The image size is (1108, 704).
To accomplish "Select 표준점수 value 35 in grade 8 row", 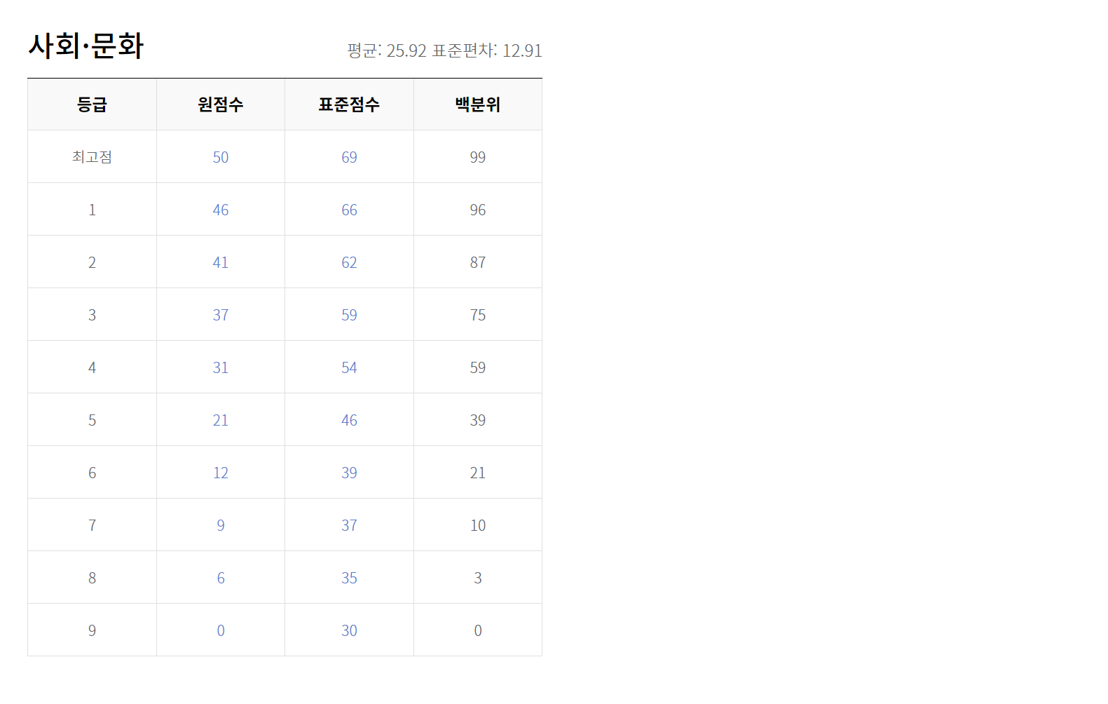I will (349, 578).
